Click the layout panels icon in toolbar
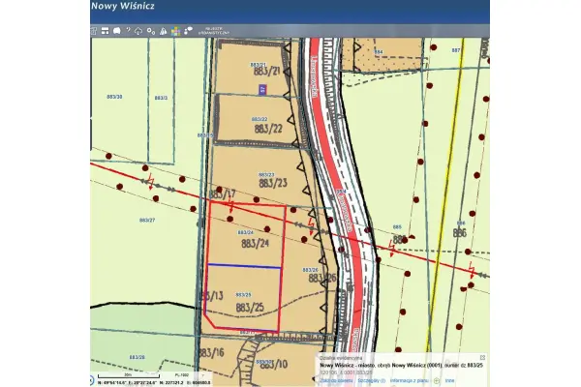The width and height of the screenshot is (581, 387). click(x=106, y=31)
